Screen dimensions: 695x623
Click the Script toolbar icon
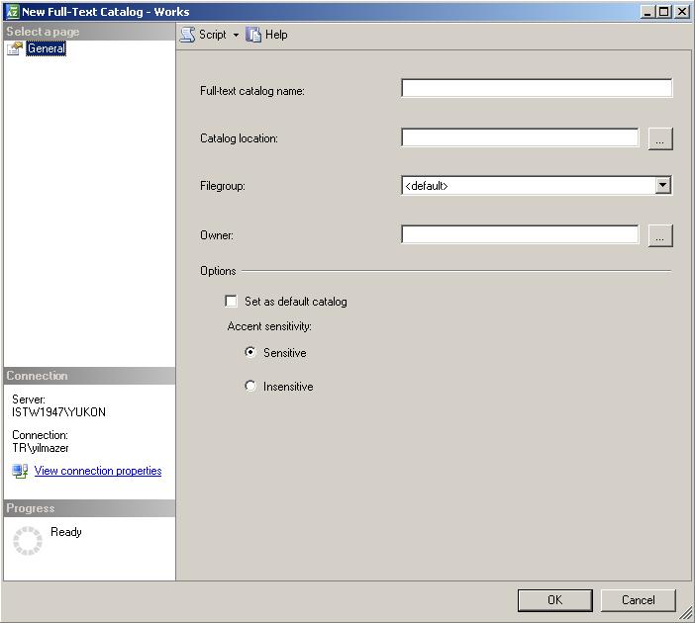188,35
